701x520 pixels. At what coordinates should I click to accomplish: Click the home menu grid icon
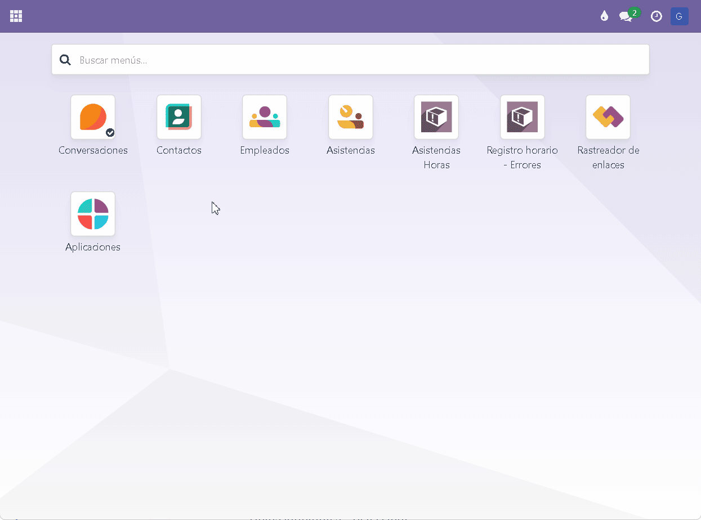tap(16, 16)
